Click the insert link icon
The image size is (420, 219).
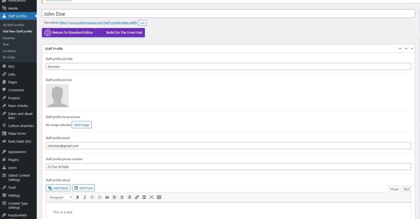(137, 197)
